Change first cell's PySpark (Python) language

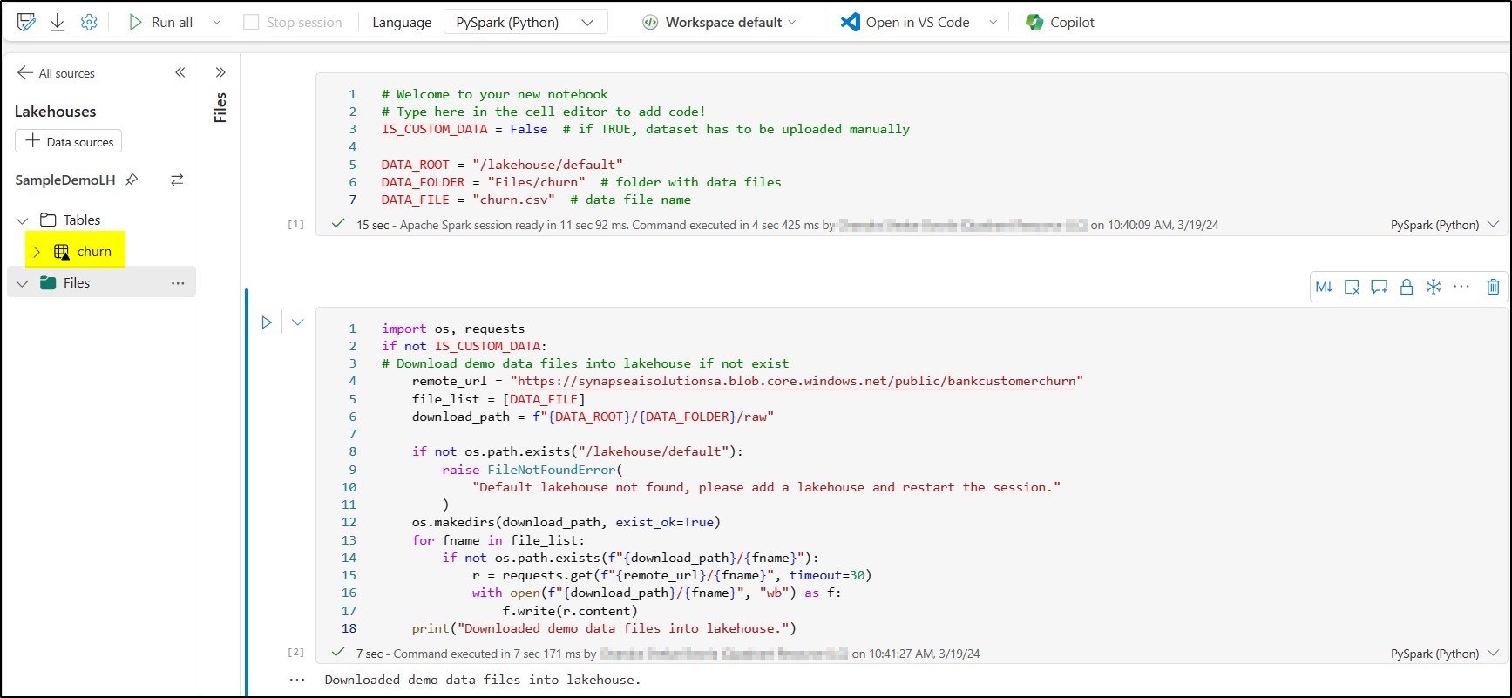[1444, 225]
